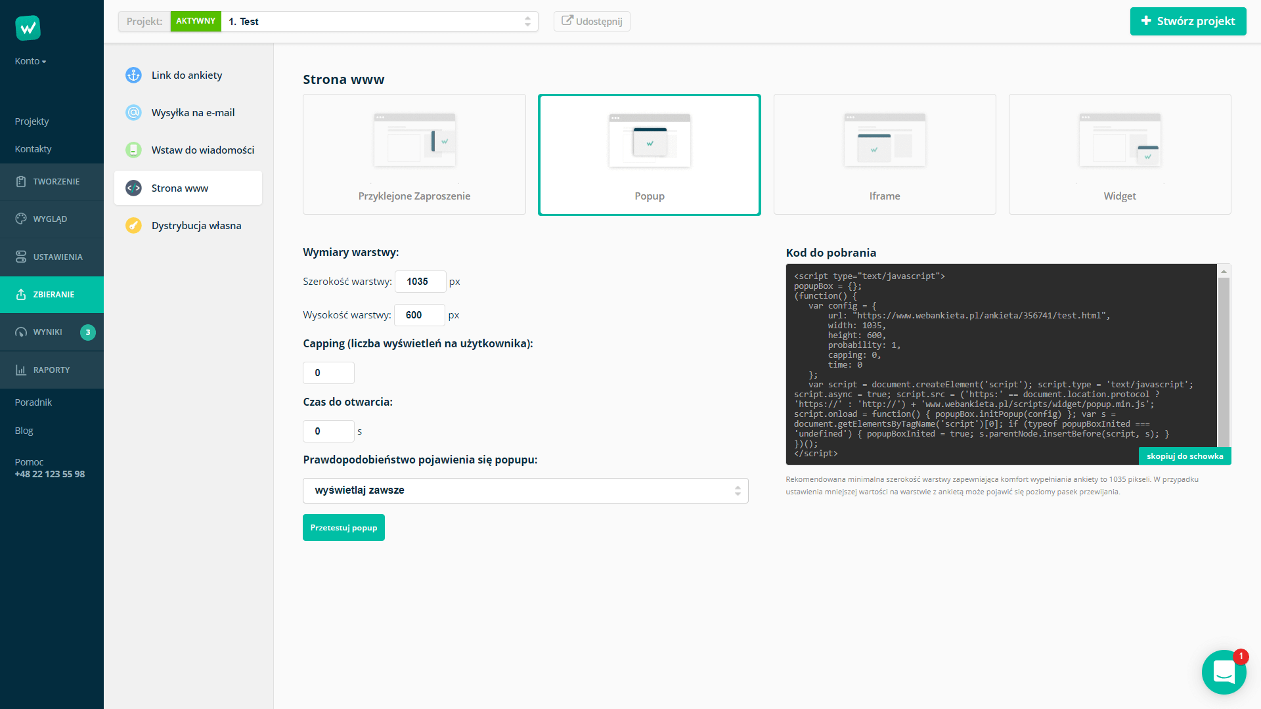This screenshot has height=709, width=1261.
Task: Go to the USTAWIENIA section
Action: click(52, 257)
